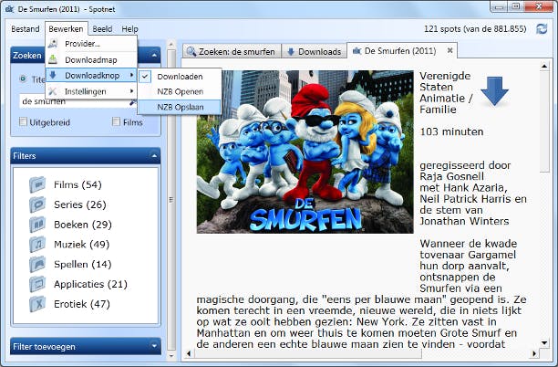Enable the Uitgebreid checkbox
Image resolution: width=558 pixels, height=367 pixels.
[x=23, y=121]
